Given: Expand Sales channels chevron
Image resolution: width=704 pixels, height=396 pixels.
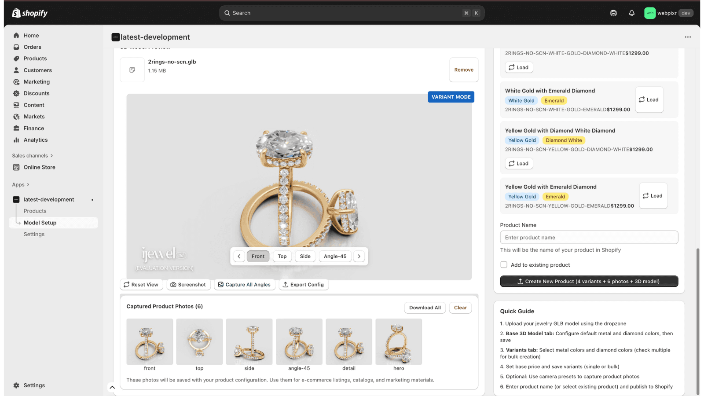Looking at the screenshot, I should click(51, 156).
